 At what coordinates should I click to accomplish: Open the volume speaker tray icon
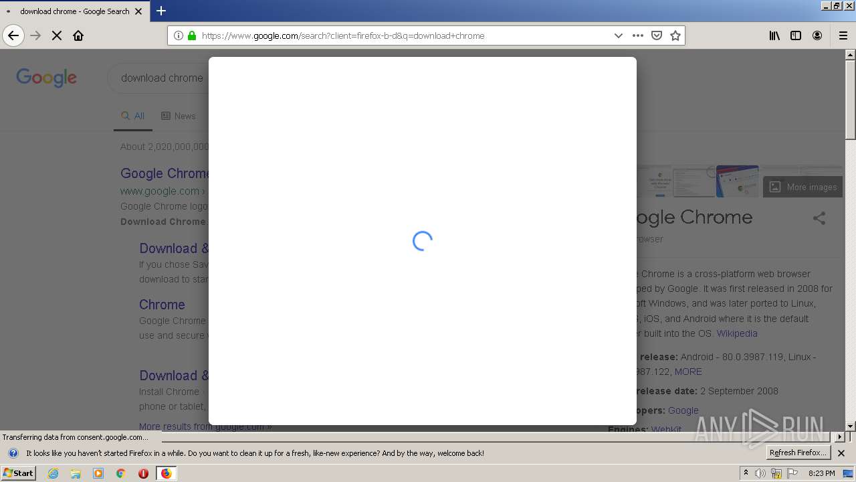[x=760, y=473]
